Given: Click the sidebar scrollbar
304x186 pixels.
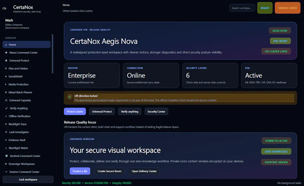Looking at the screenshot, I should coord(52,54).
